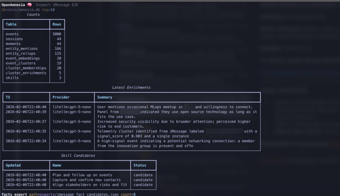Click the '19' event_clusters count
340x196 pixels.
coord(59,63)
